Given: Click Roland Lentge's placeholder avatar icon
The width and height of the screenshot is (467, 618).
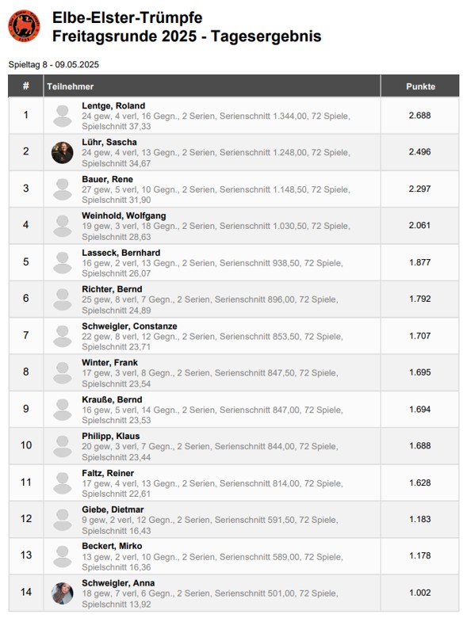Looking at the screenshot, I should pyautogui.click(x=63, y=116).
